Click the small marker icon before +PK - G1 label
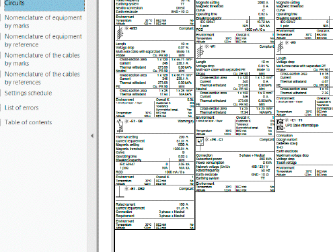The image size is (333, 252). click(207, 140)
